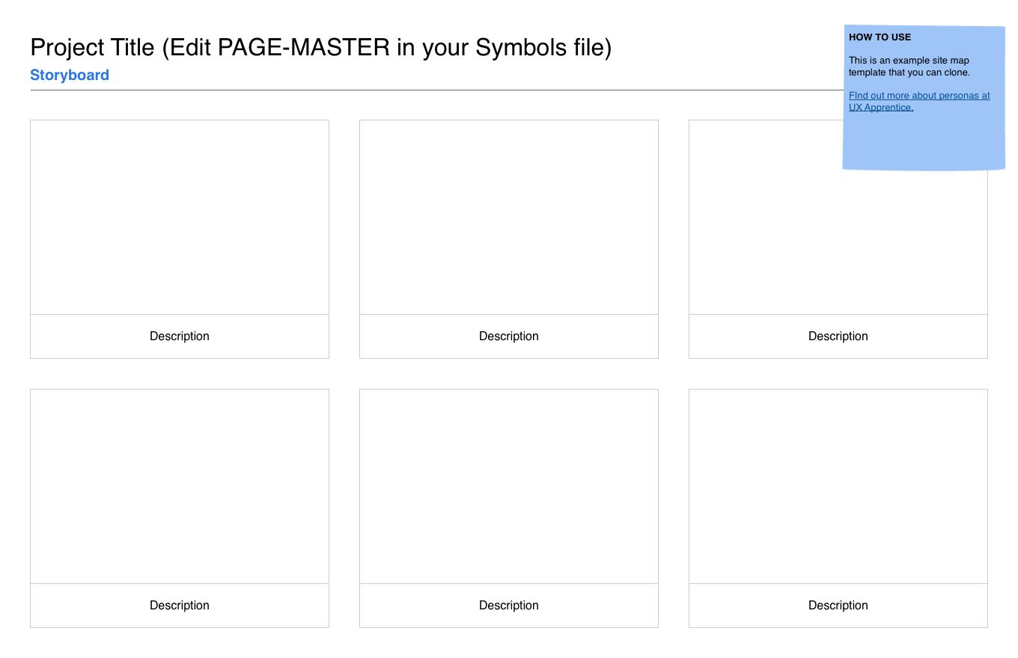
Task: Click the 'Project Title' words in heading
Action: (x=92, y=47)
